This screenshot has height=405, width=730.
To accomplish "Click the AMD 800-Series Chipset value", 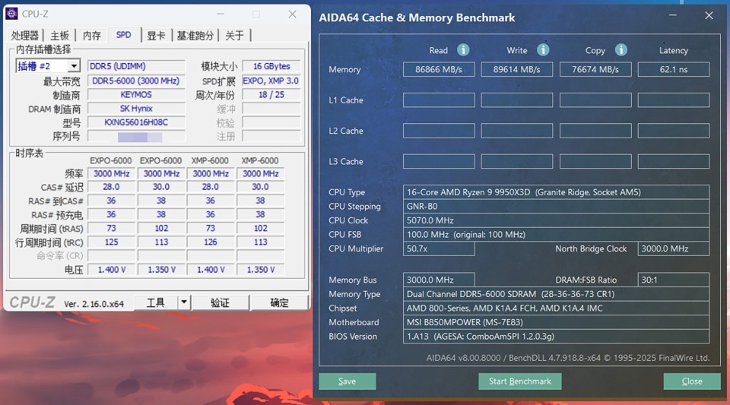I will pos(557,308).
